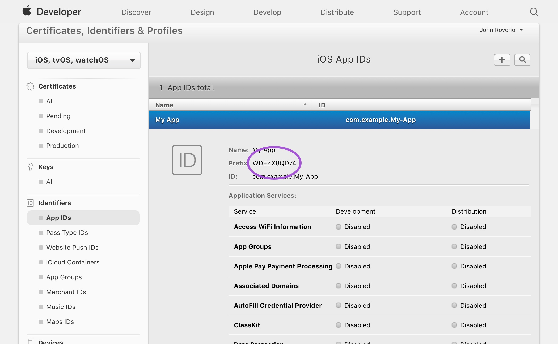The width and height of the screenshot is (558, 344).
Task: Click App Groups Distribution status indicator
Action: [454, 247]
